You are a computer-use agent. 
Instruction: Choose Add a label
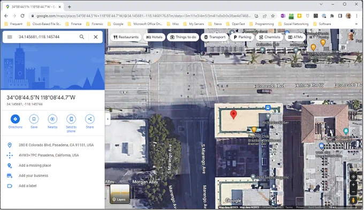click(x=52, y=186)
